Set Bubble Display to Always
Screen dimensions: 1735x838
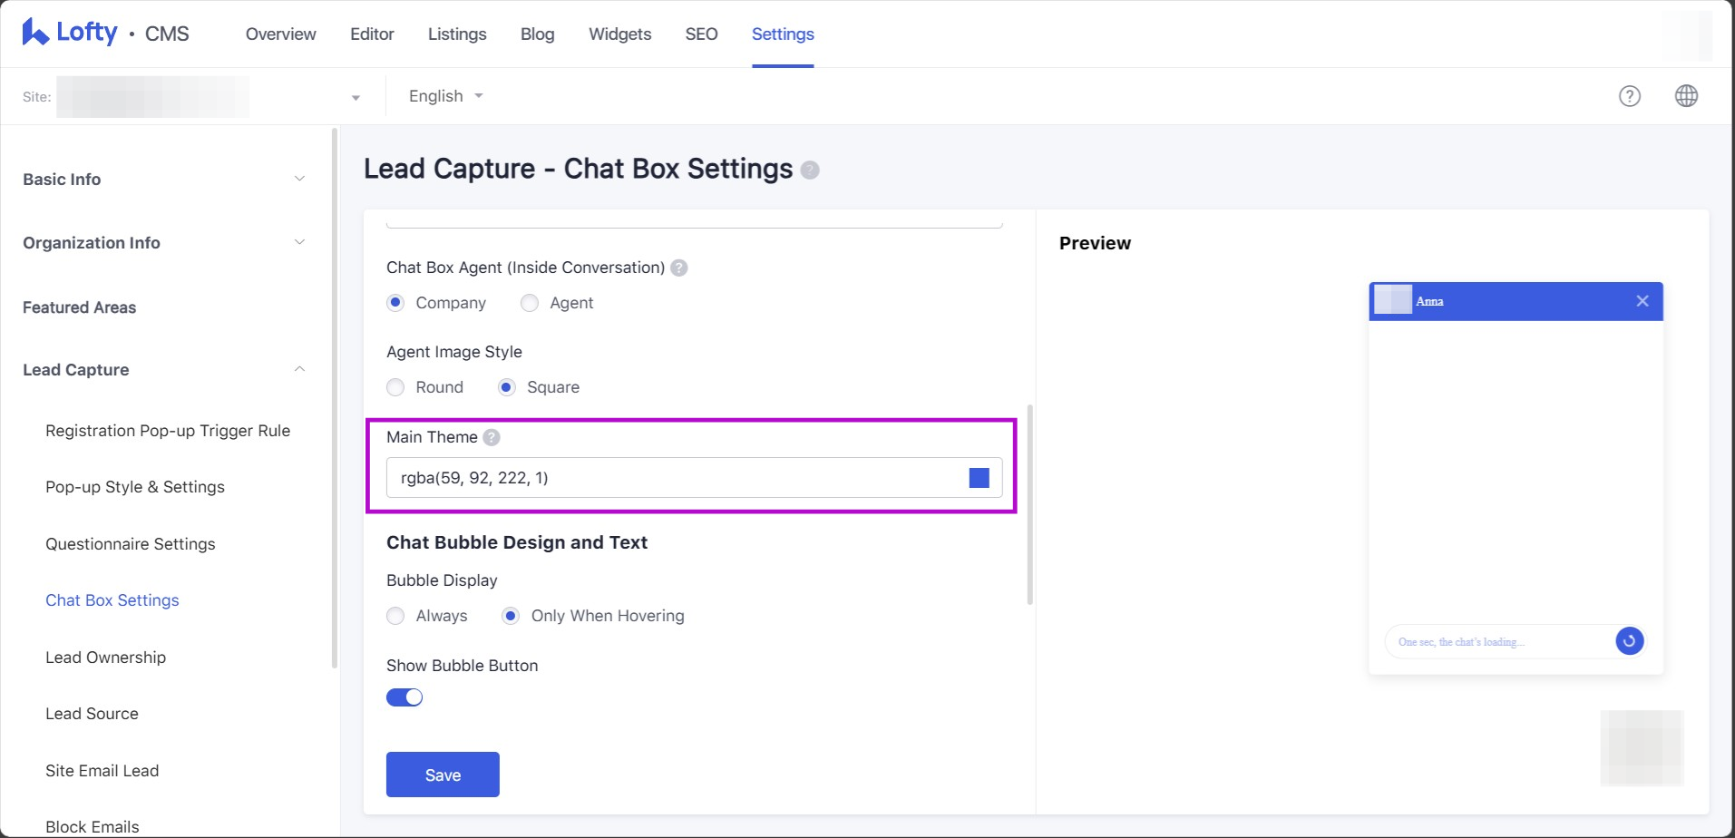pyautogui.click(x=395, y=616)
